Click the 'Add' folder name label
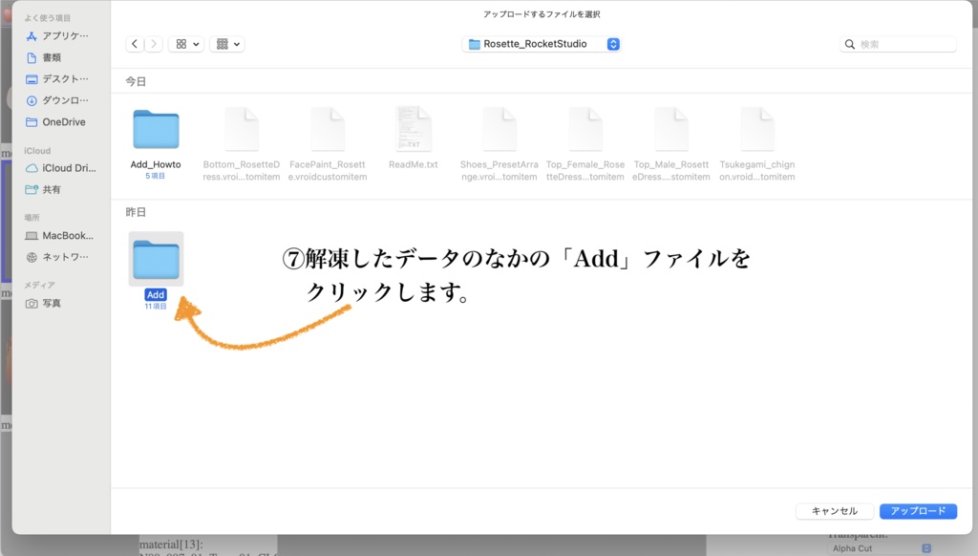978x556 pixels. [x=156, y=294]
